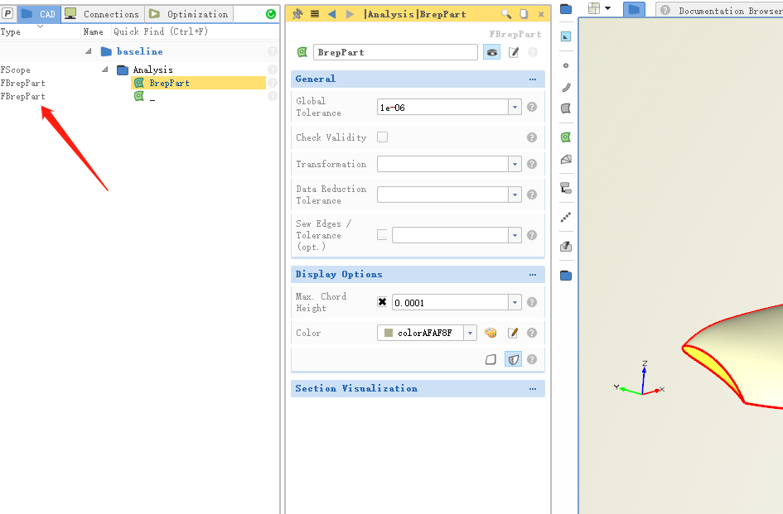This screenshot has width=783, height=514.
Task: Create a curve from the vertical toolbar
Action: [566, 88]
